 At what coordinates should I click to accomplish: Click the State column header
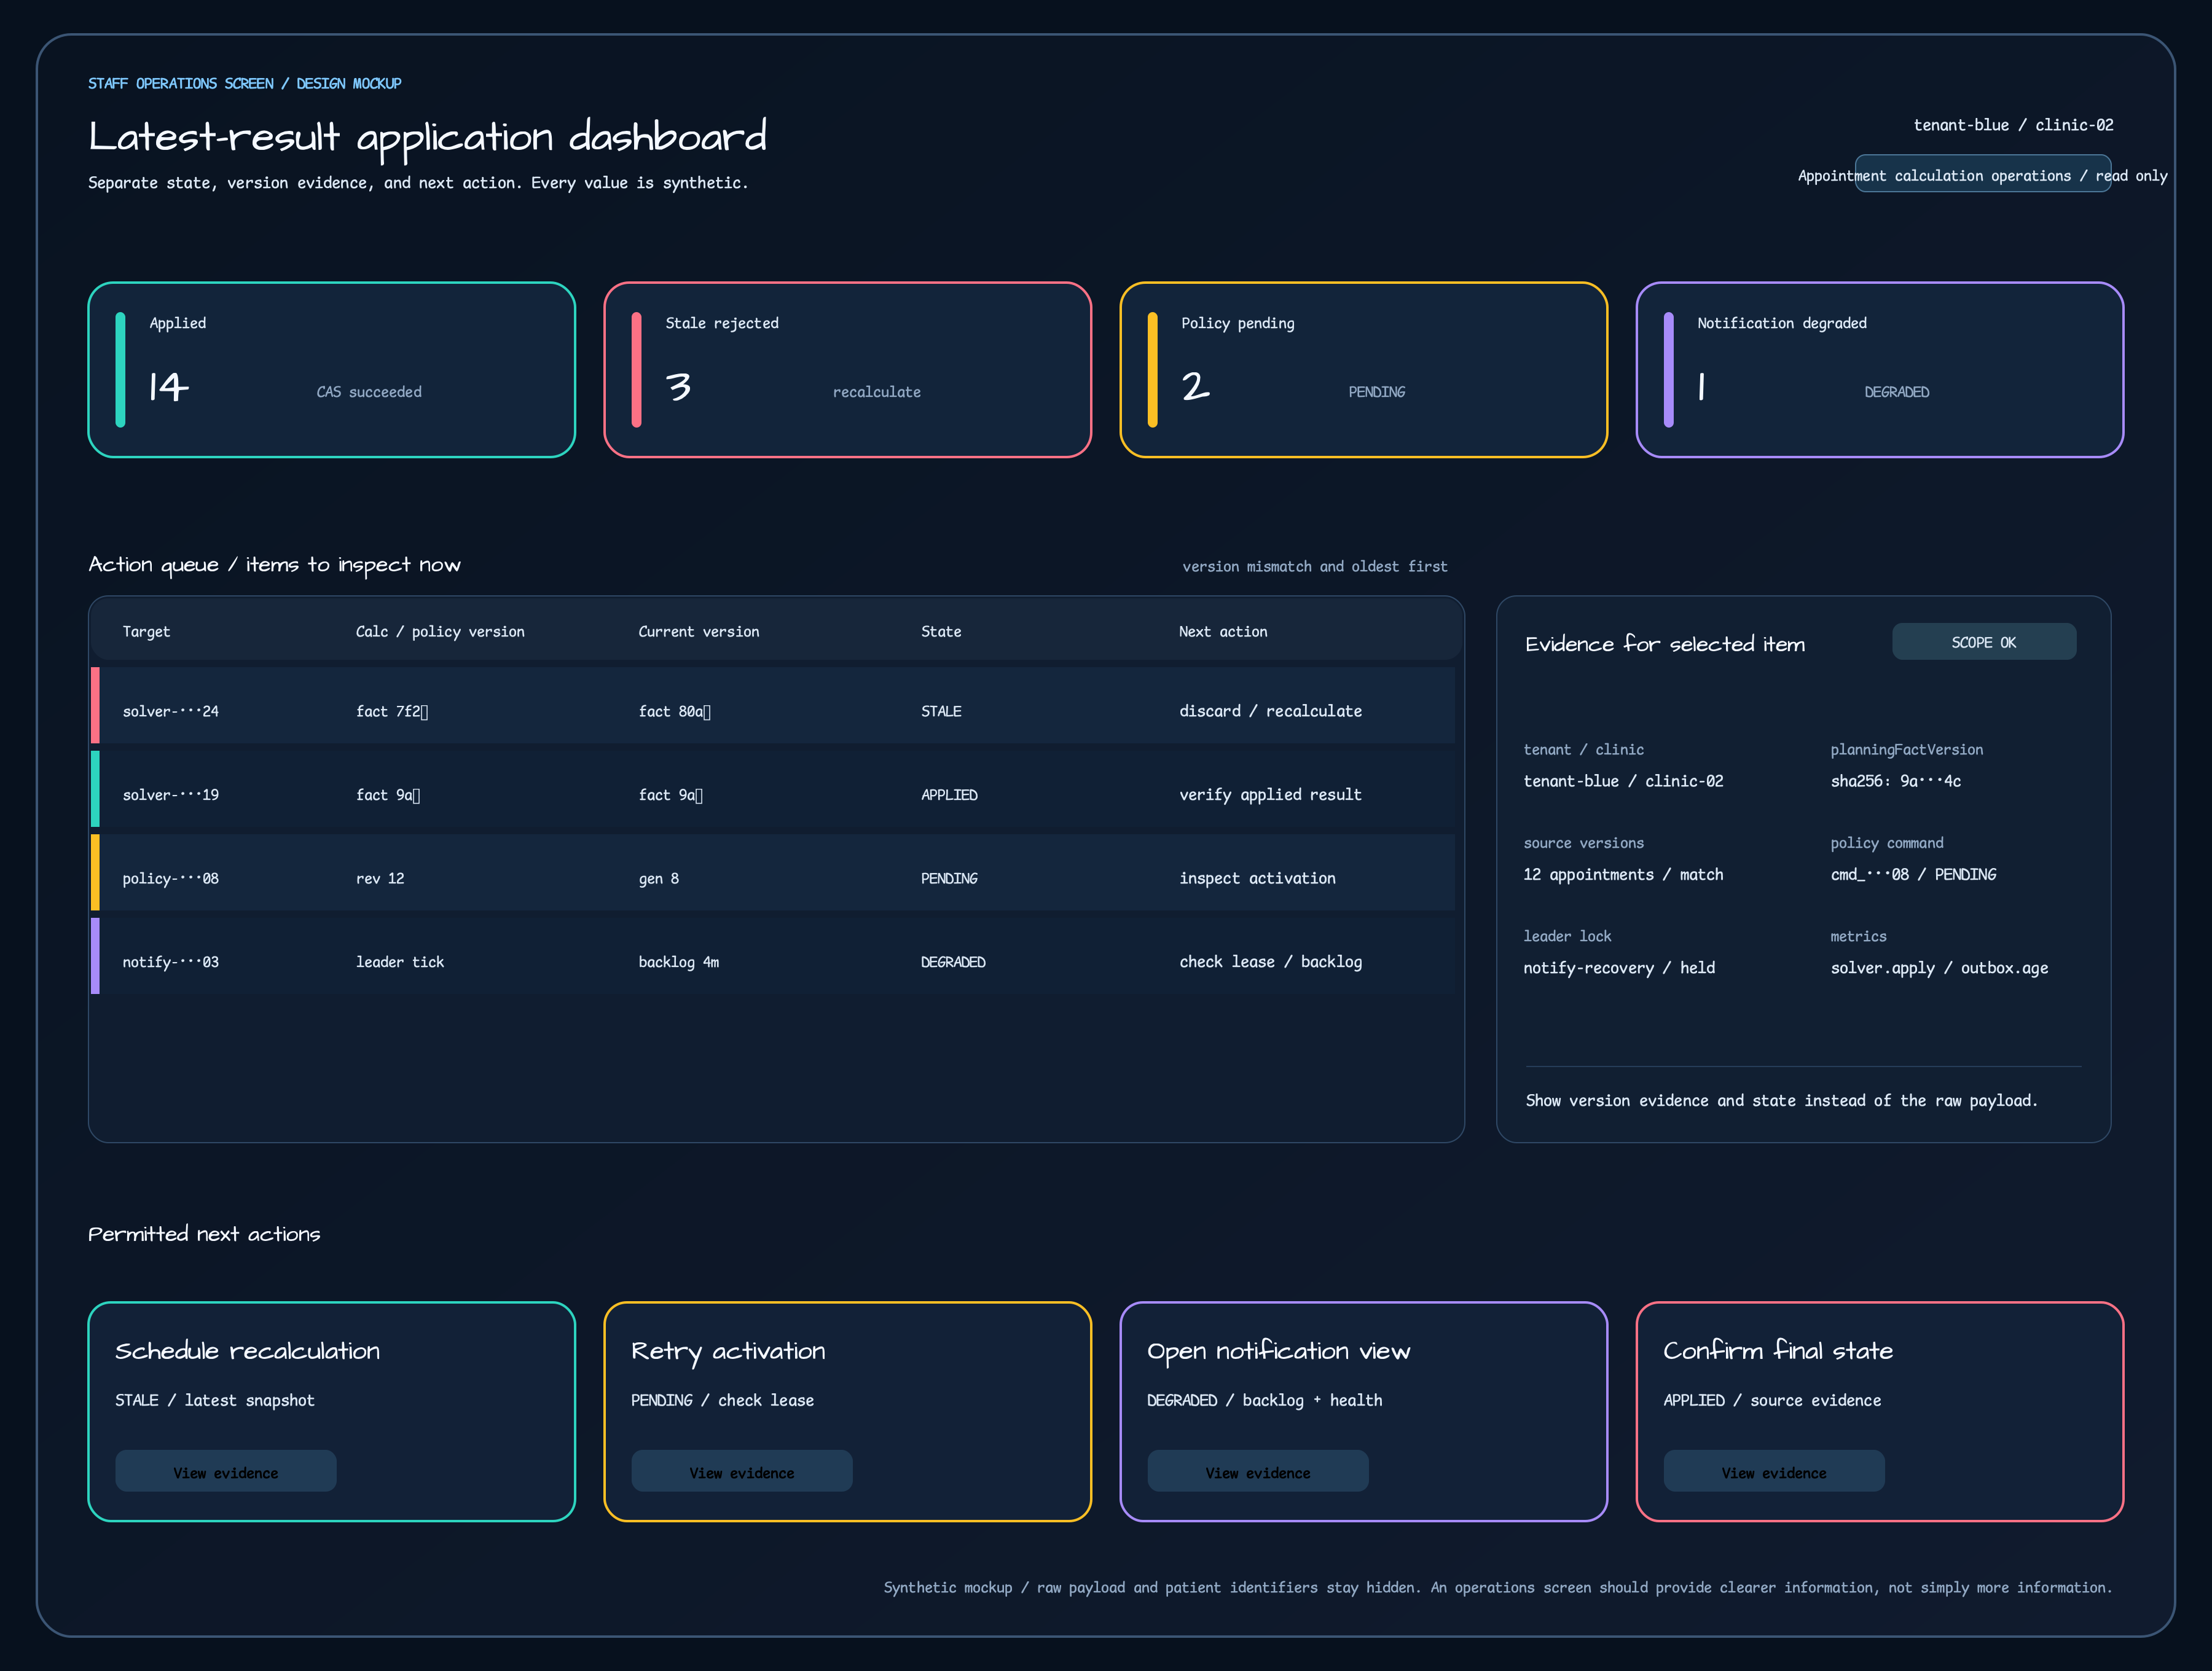(x=941, y=632)
